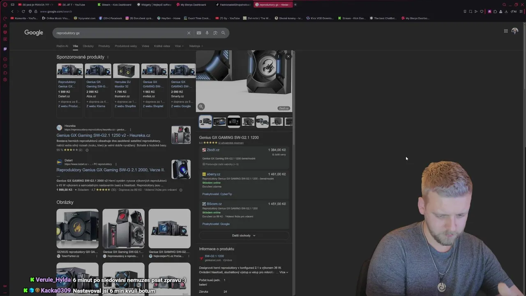This screenshot has width=526, height=296.
Task: Expand the Více dropdown
Action: point(179,46)
